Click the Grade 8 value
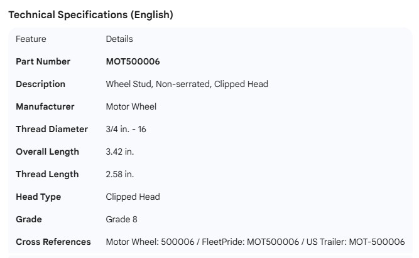 pos(121,219)
